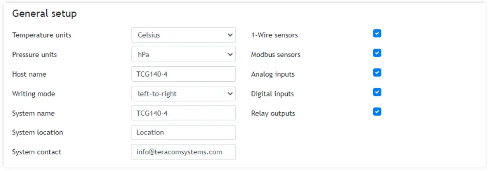This screenshot has height=171, width=490.
Task: Click the Writing mode label
Action: (34, 94)
